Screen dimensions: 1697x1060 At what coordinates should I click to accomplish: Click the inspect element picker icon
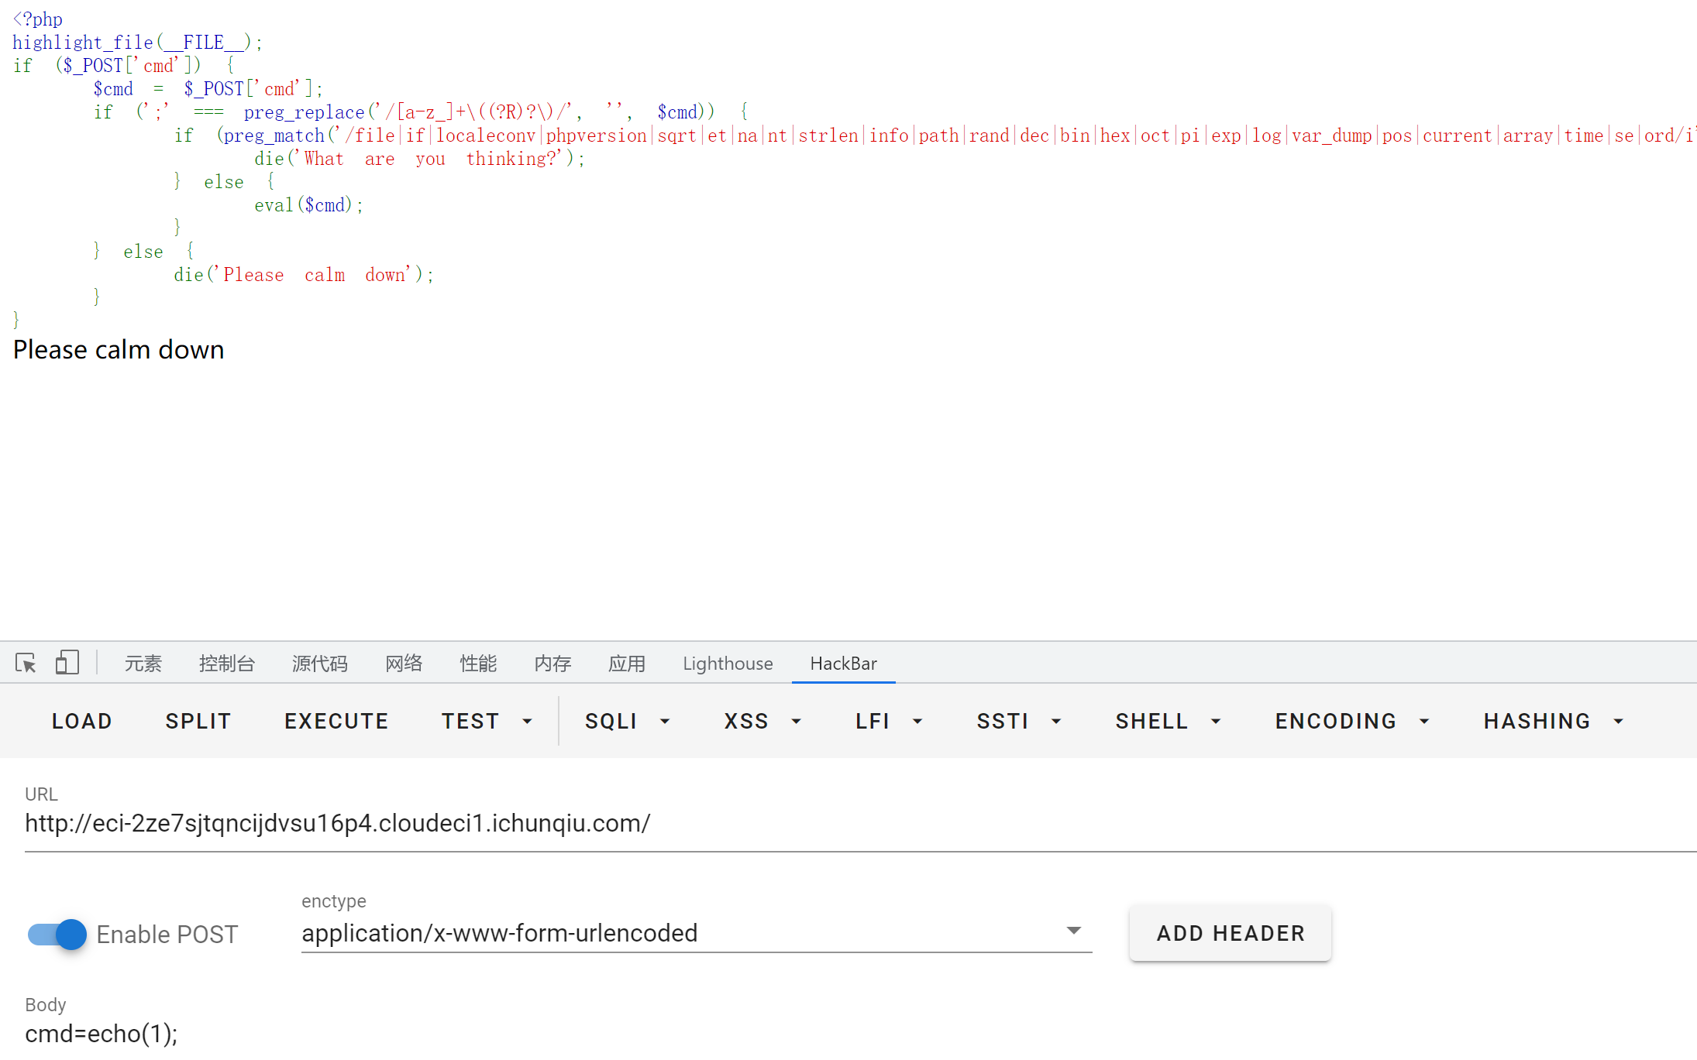point(26,663)
